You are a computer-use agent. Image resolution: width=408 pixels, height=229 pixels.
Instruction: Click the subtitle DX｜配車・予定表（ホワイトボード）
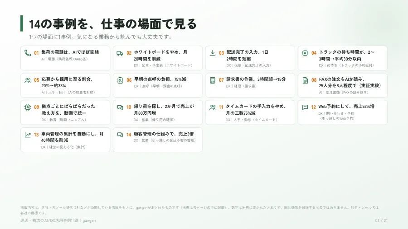click(163, 65)
